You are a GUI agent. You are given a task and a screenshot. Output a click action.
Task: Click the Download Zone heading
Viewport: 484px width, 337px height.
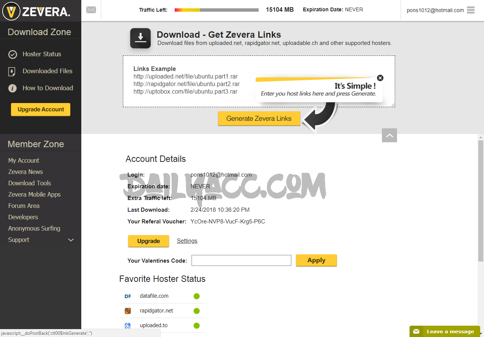[39, 32]
